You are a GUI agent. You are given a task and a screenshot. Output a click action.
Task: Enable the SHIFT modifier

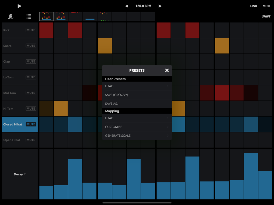click(266, 16)
